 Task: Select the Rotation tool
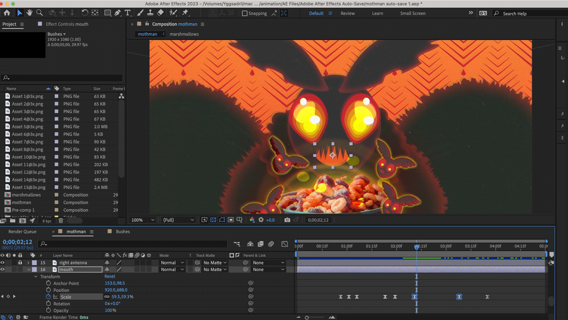84,13
